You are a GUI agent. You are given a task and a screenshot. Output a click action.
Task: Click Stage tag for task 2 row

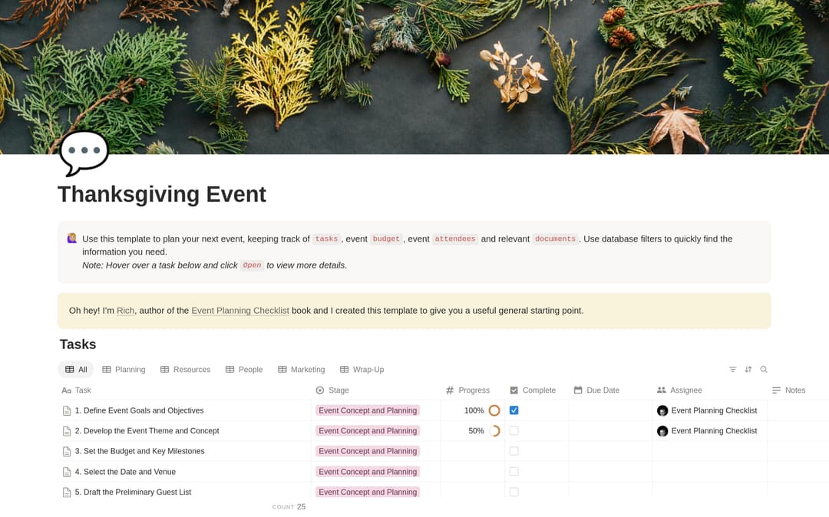click(368, 431)
